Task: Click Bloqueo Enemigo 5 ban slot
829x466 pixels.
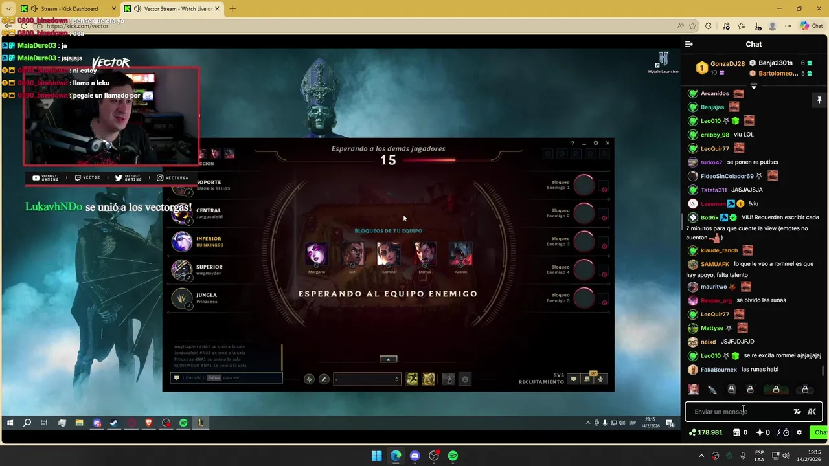Action: [x=584, y=298]
